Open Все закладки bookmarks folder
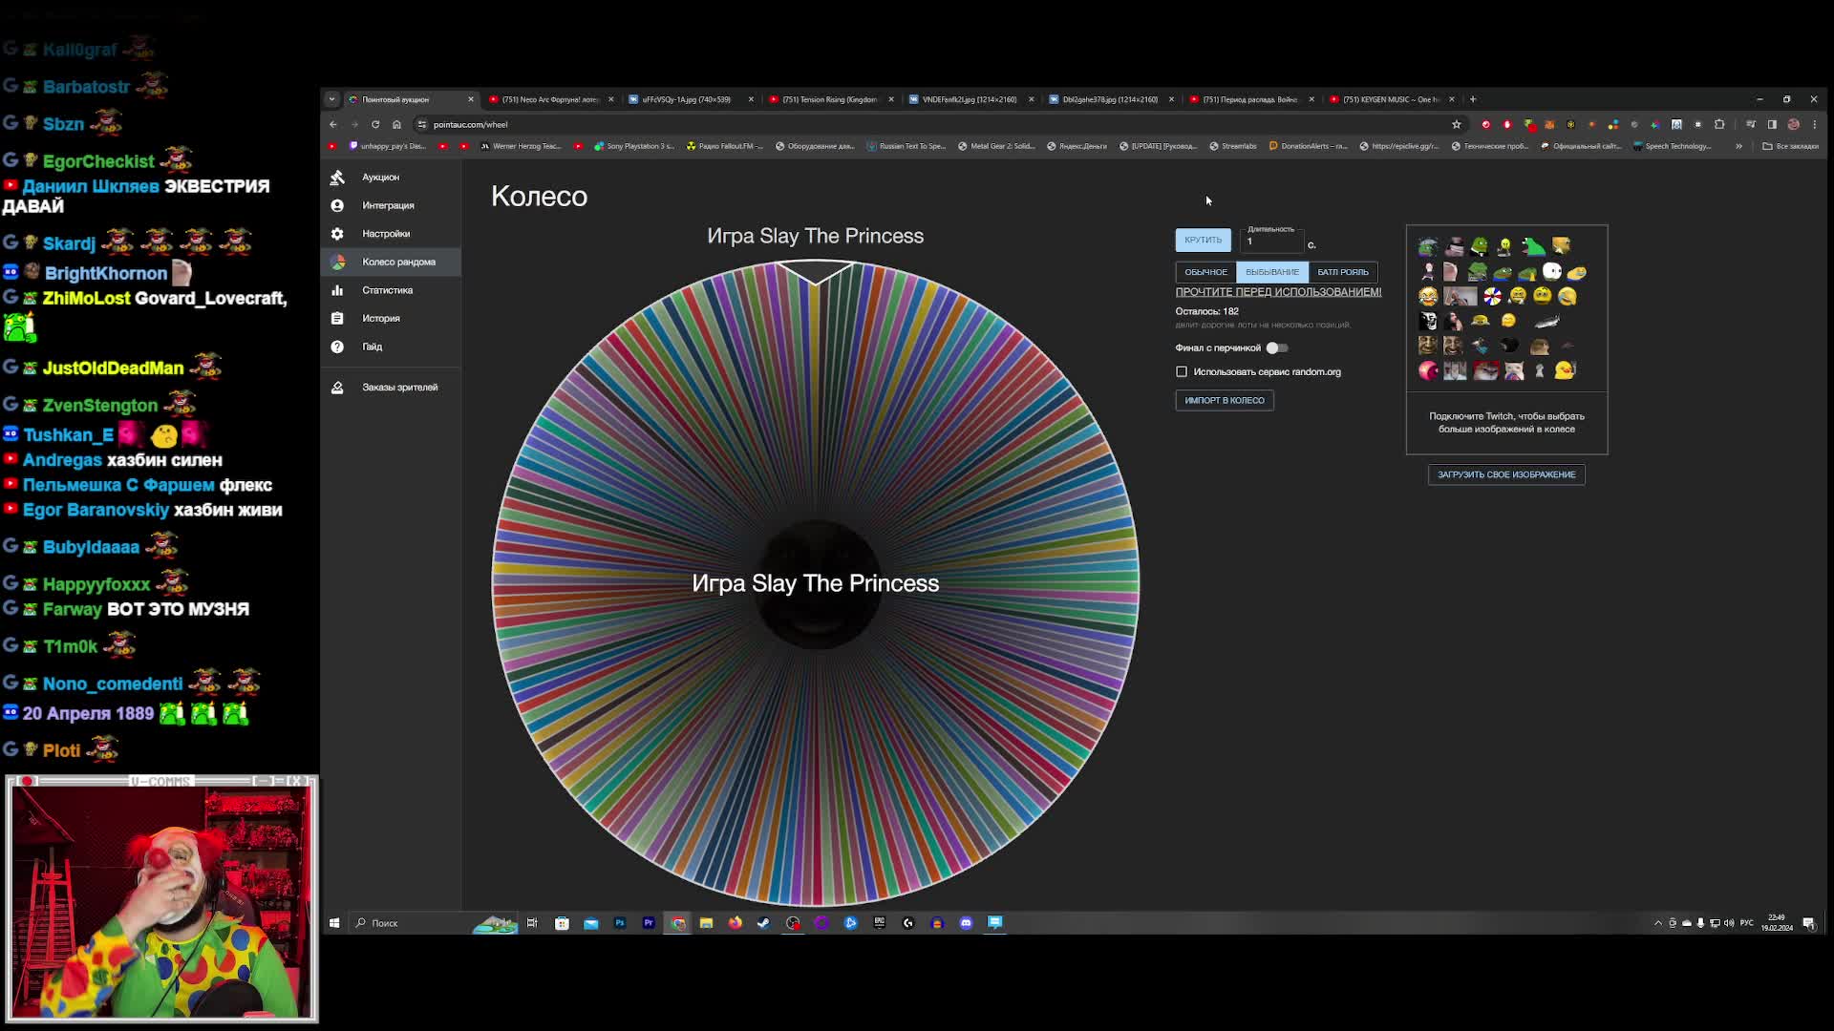Image resolution: width=1834 pixels, height=1031 pixels. (x=1791, y=146)
